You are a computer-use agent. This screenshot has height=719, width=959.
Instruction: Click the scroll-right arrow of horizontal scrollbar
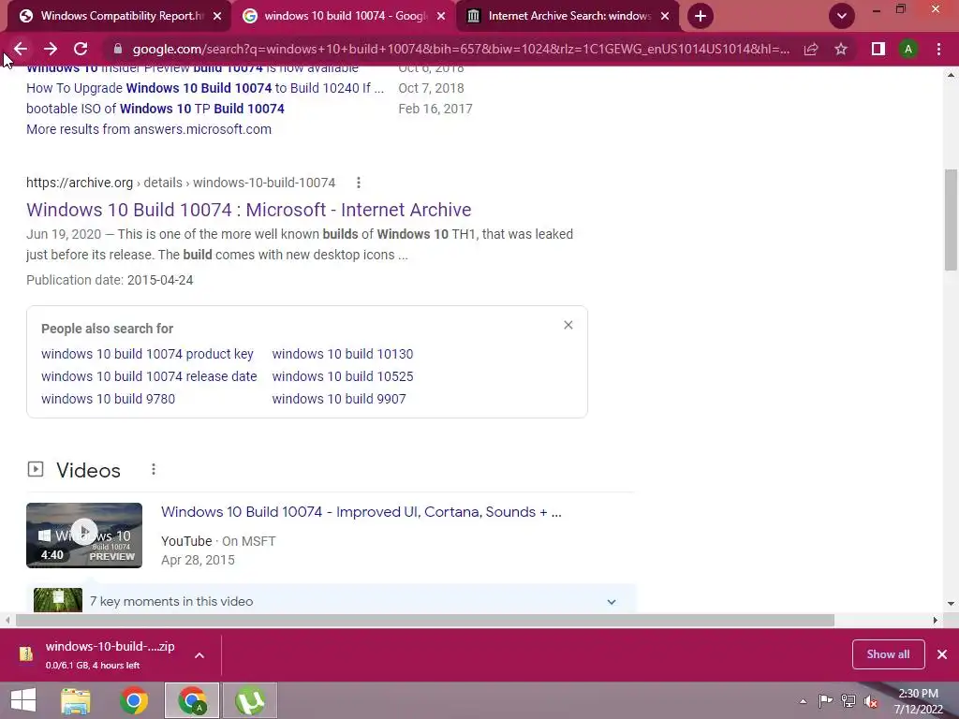pos(936,620)
